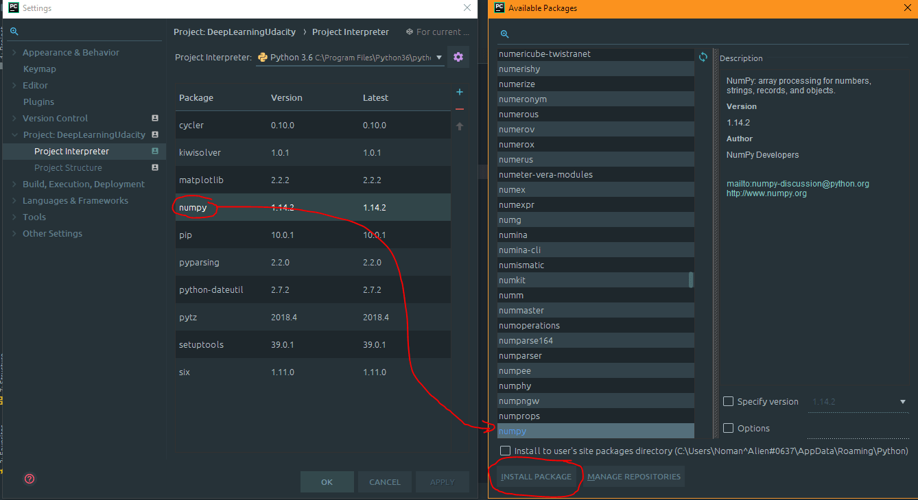
Task: Select the six installed package row
Action: (314, 372)
